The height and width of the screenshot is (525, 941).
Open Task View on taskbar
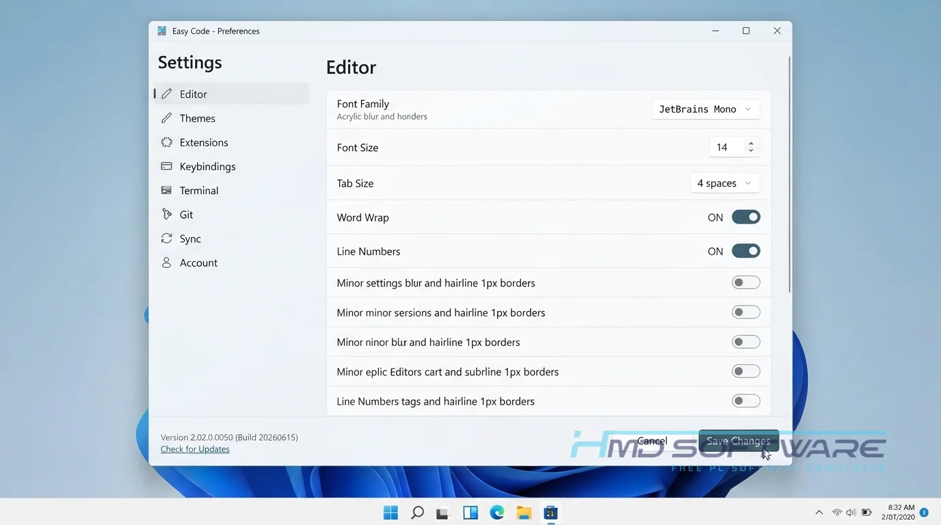pyautogui.click(x=443, y=513)
